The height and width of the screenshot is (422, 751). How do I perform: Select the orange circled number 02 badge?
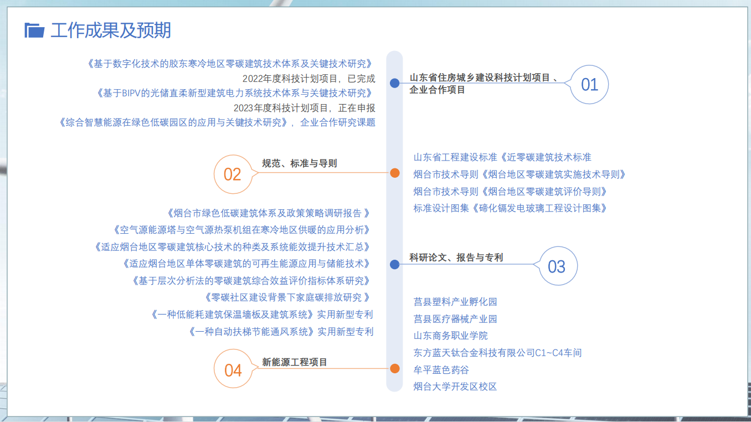click(x=233, y=174)
